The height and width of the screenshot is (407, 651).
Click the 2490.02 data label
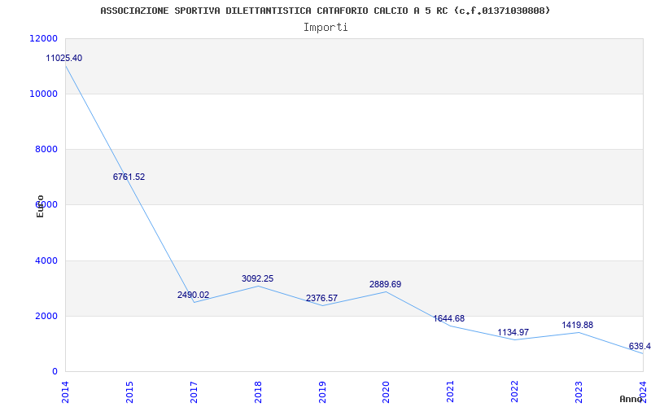[193, 295]
